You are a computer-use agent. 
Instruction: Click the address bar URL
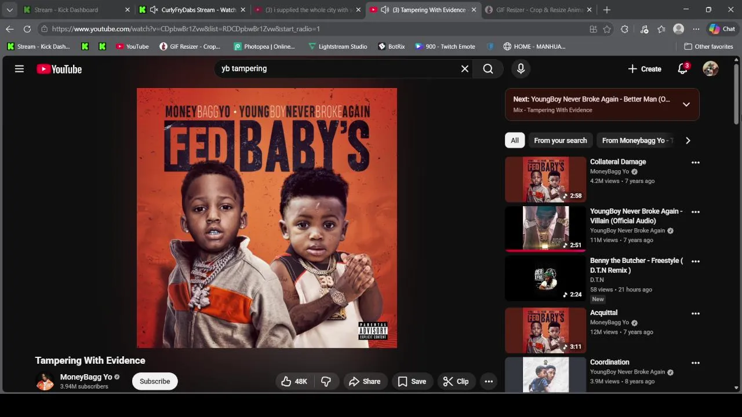(185, 29)
